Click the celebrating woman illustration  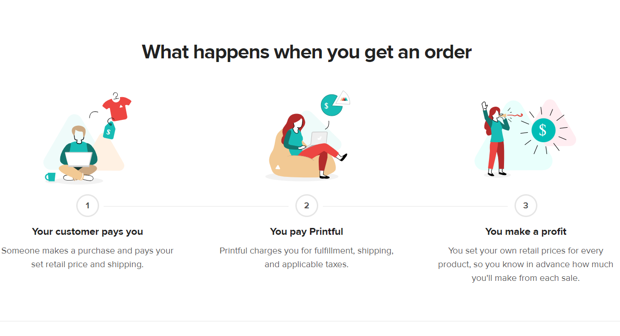(x=496, y=139)
